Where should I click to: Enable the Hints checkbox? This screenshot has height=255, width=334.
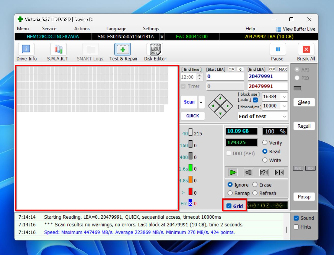(296, 227)
